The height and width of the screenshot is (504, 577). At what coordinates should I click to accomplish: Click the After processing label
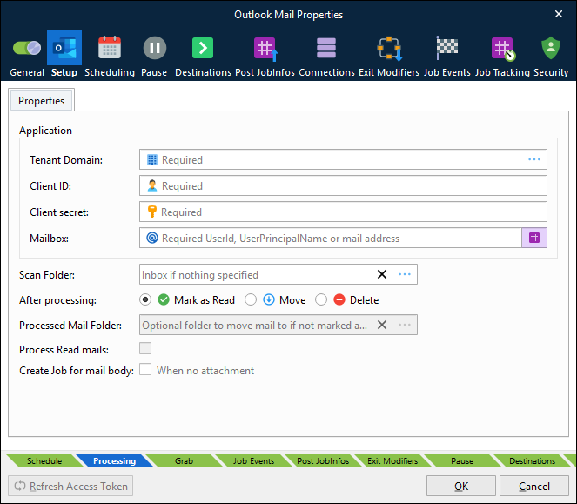[57, 300]
